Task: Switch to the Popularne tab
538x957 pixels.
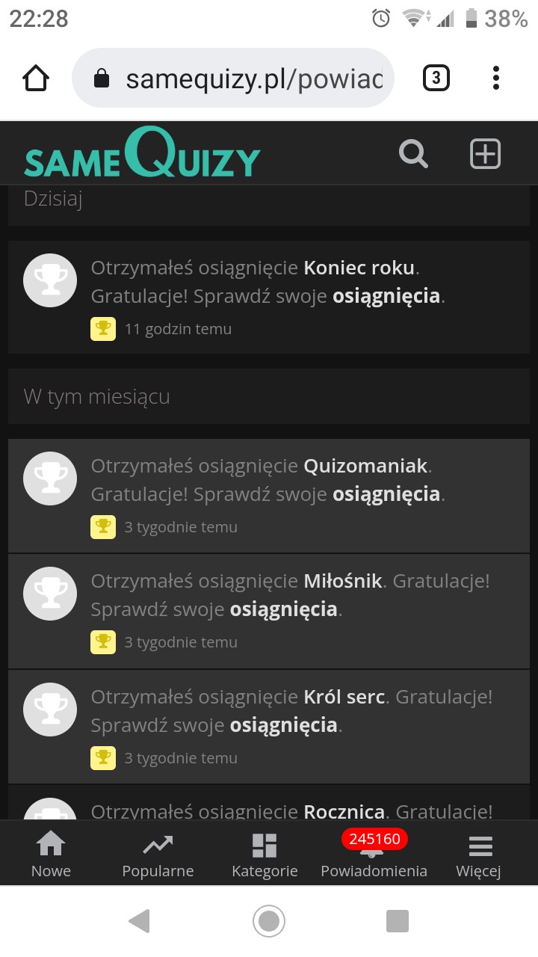Action: [158, 855]
